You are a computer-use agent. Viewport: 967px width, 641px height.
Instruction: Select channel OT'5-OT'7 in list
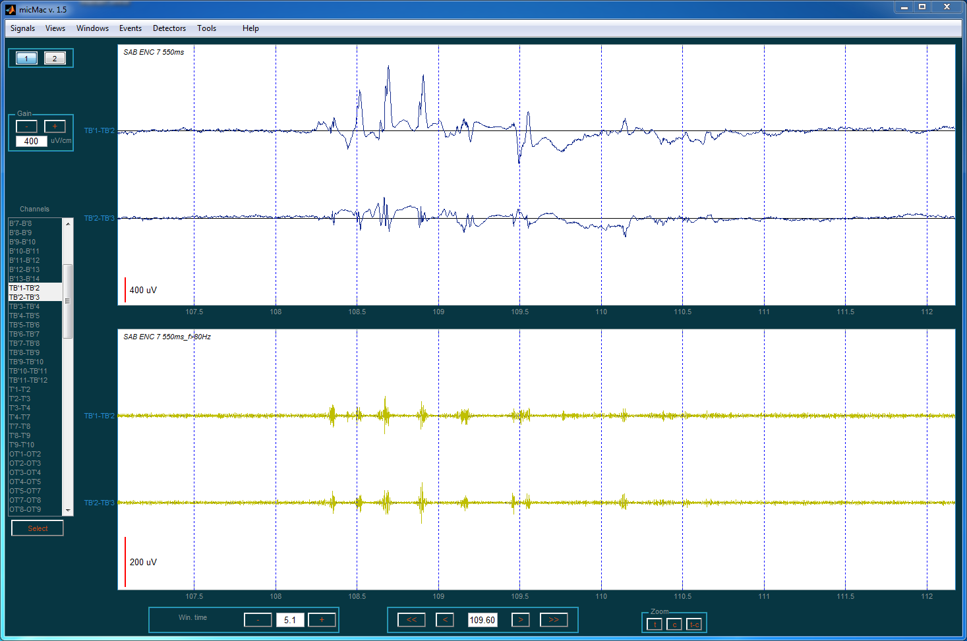pos(35,491)
